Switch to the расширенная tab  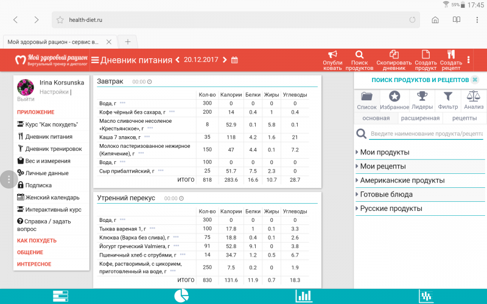pos(421,118)
